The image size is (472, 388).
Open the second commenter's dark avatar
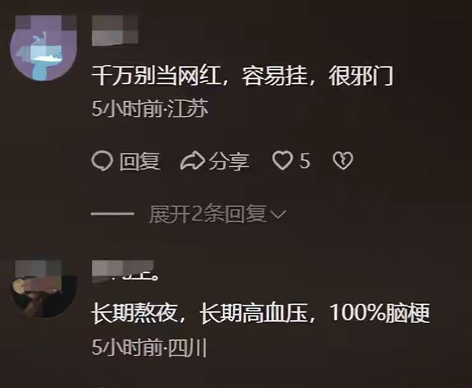pos(43,289)
